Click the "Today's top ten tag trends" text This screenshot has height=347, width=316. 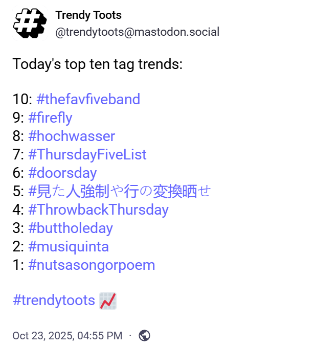point(97,64)
